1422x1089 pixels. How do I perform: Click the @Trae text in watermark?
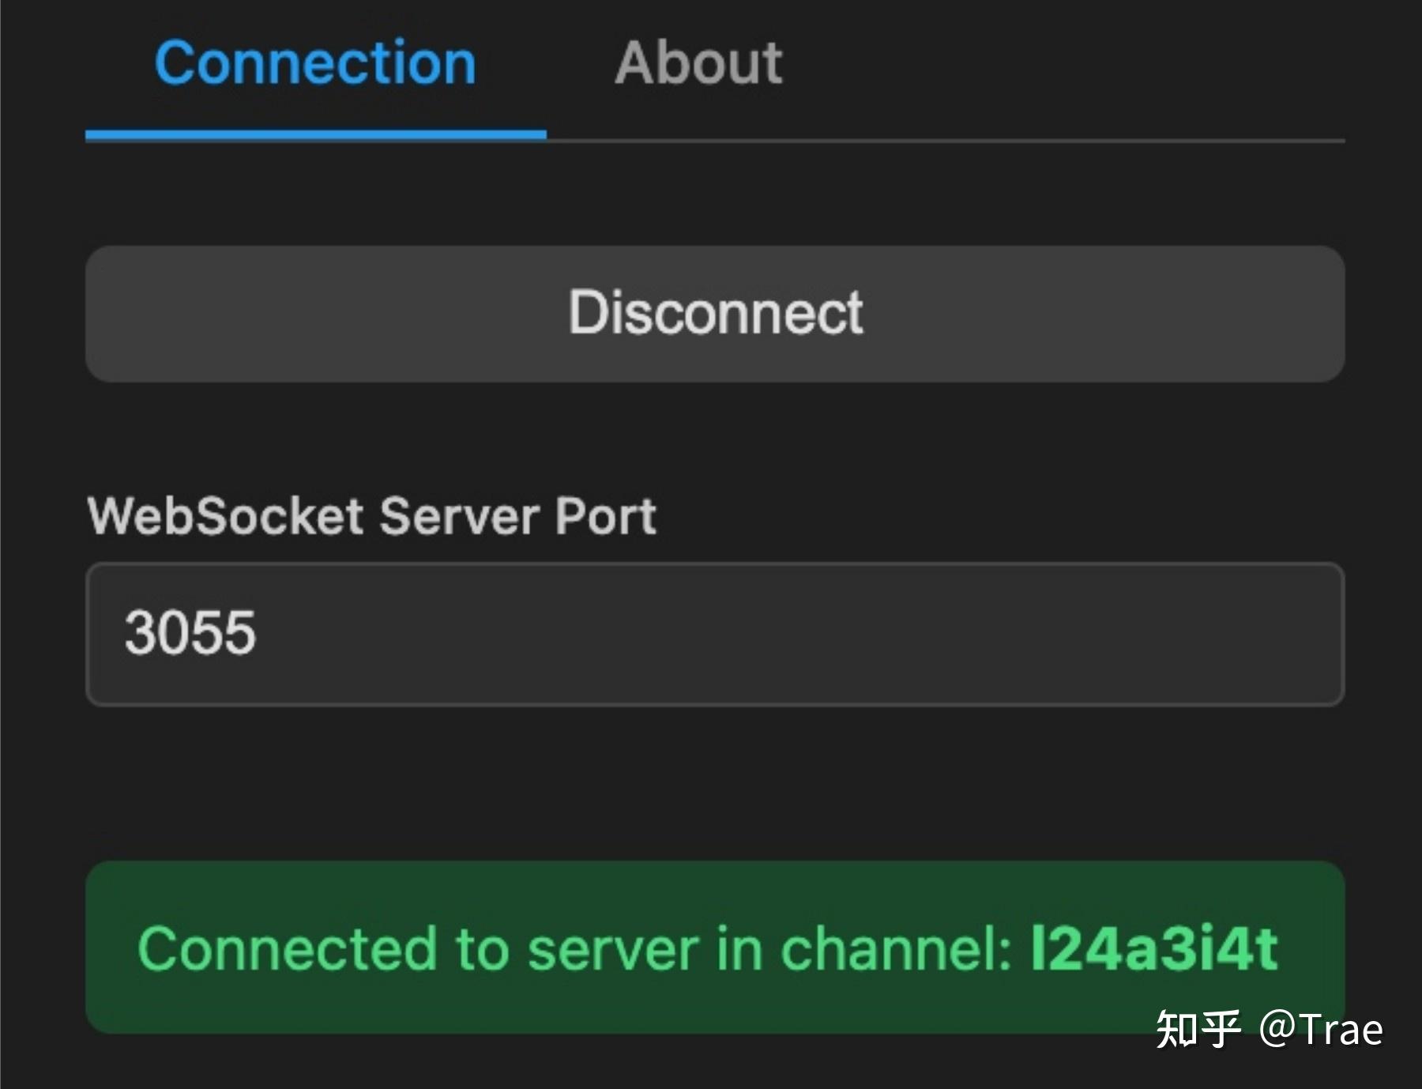(1321, 1029)
